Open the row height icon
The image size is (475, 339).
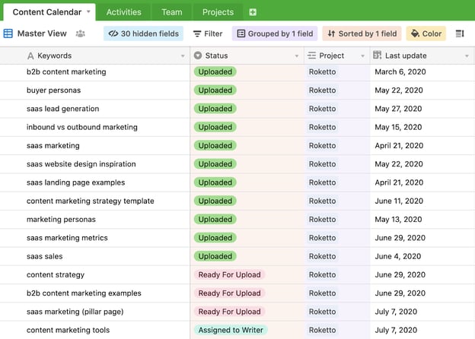tap(460, 33)
